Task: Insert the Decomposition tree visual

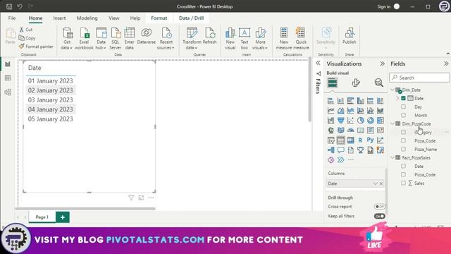Action: (330, 150)
